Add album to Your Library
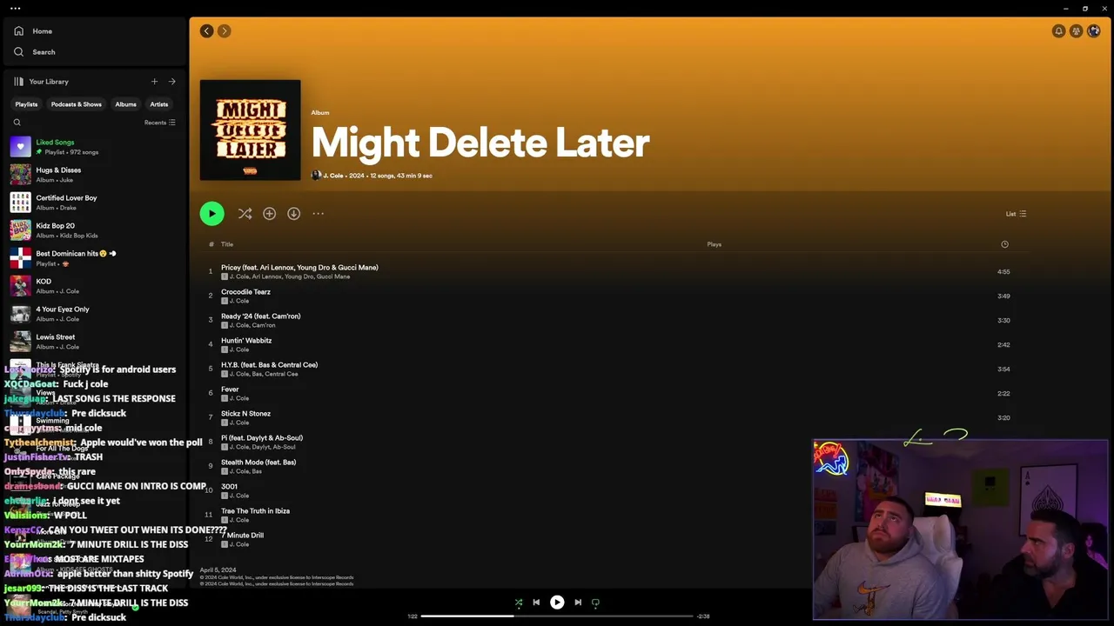The height and width of the screenshot is (626, 1114). click(269, 214)
